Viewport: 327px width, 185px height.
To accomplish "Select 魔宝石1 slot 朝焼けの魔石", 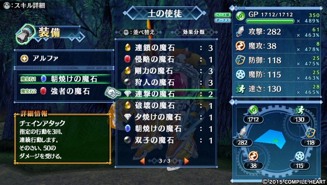I will [64, 79].
